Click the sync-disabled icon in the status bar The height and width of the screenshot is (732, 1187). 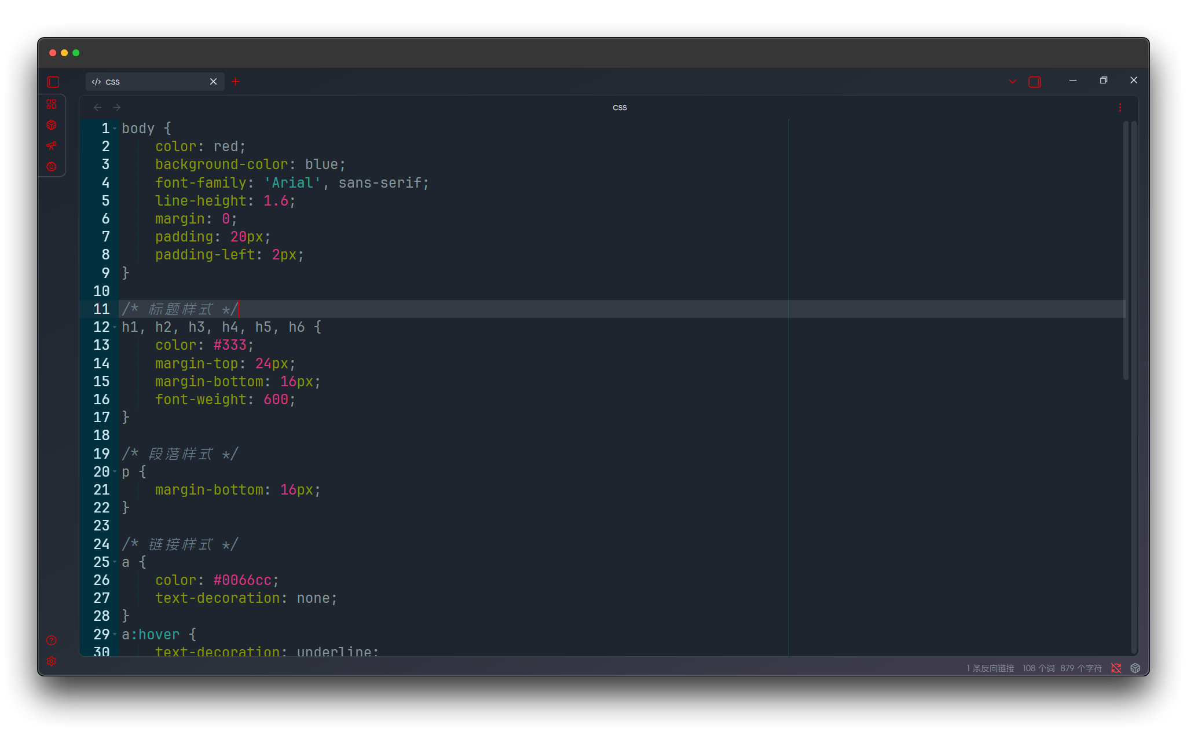(1116, 668)
